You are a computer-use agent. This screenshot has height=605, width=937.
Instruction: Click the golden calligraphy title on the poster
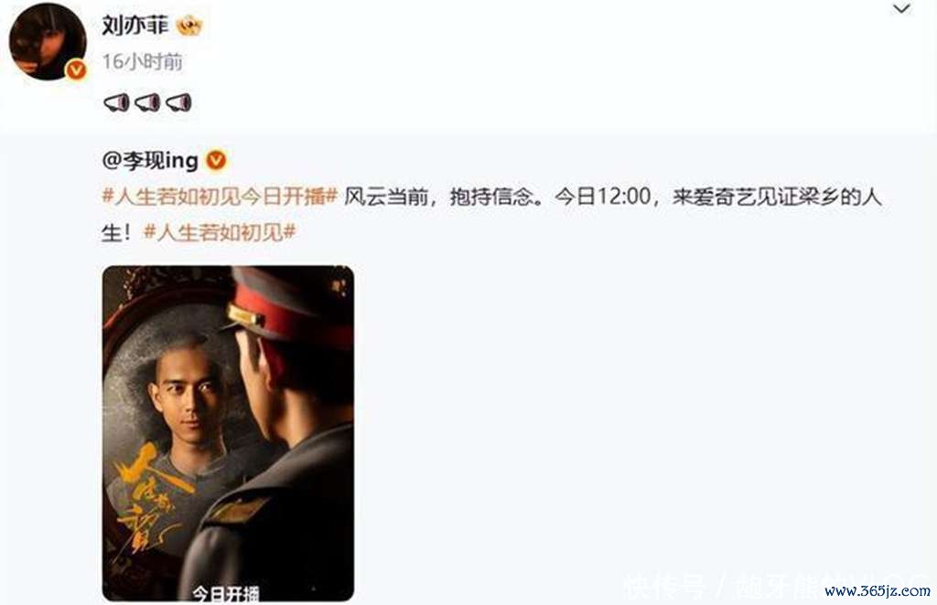pyautogui.click(x=151, y=497)
